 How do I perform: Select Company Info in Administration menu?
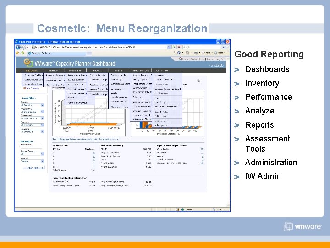pyautogui.click(x=162, y=85)
